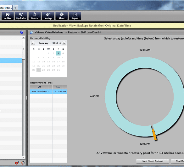The image size is (184, 167).
Task: Open the About toolbar section
Action: (x=62, y=16)
